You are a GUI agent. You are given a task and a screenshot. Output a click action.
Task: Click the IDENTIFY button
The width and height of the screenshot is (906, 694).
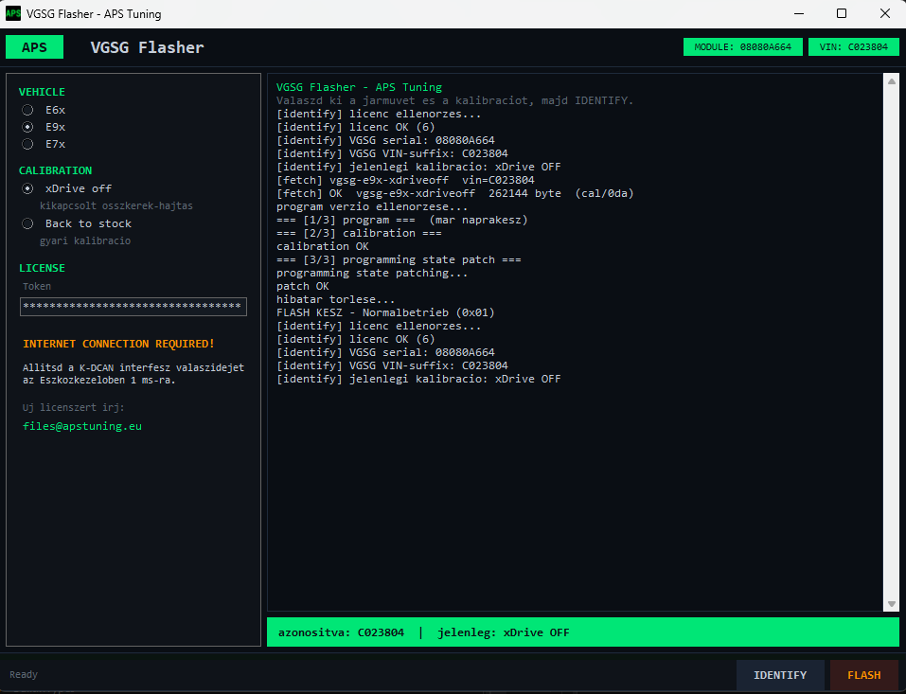pos(780,675)
